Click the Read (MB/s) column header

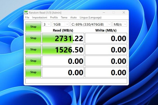63,30
